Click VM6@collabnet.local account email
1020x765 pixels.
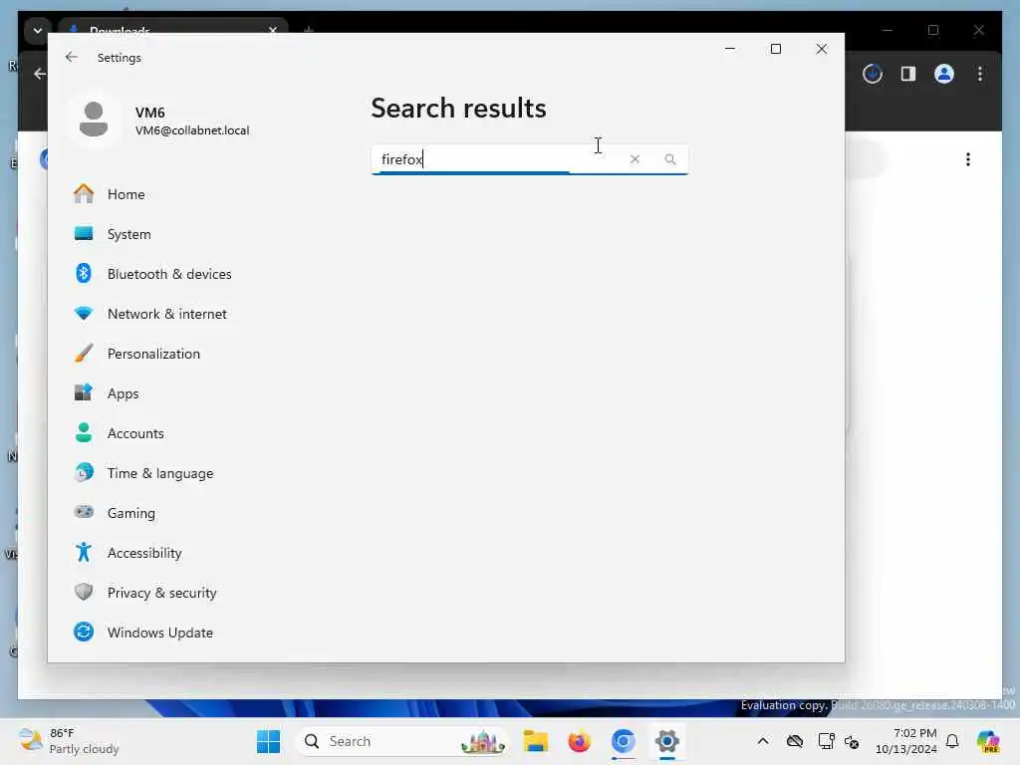click(x=192, y=130)
